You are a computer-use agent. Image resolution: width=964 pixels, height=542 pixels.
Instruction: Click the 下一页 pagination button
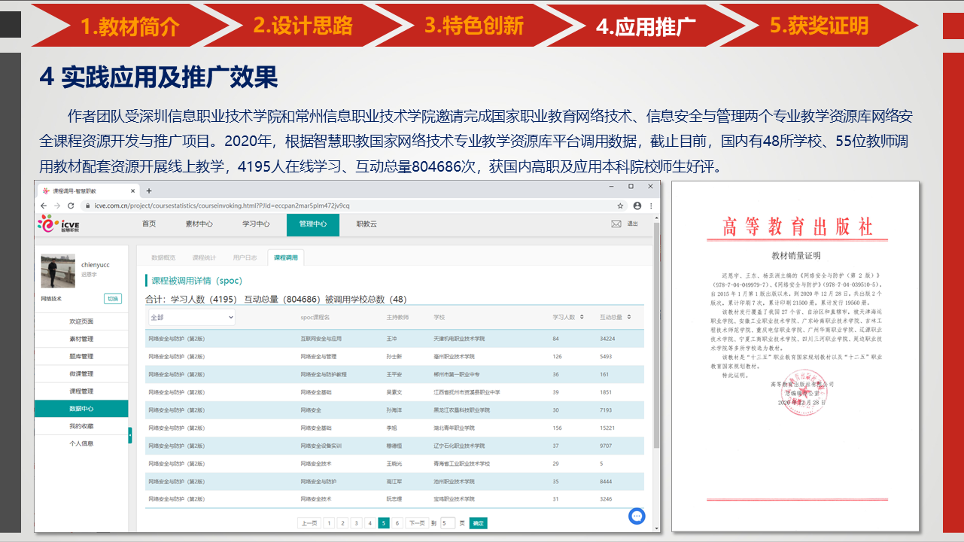[x=416, y=523]
